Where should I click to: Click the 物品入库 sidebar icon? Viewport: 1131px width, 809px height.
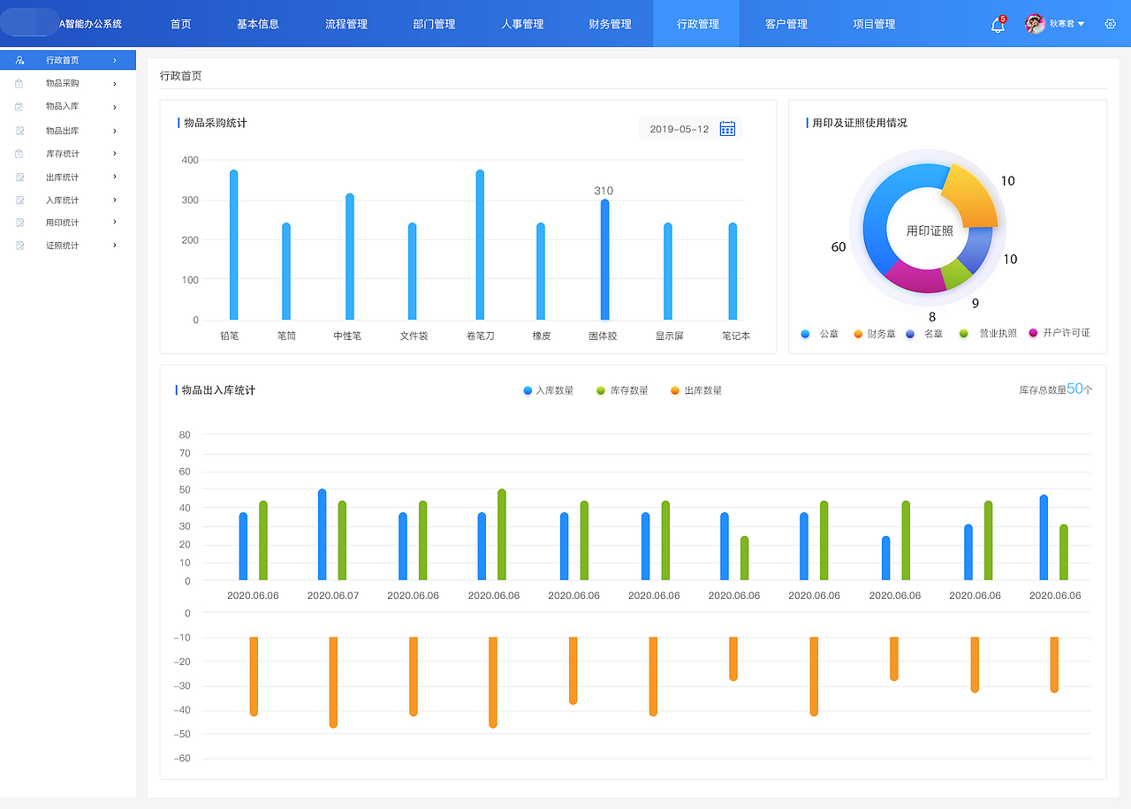coord(19,107)
